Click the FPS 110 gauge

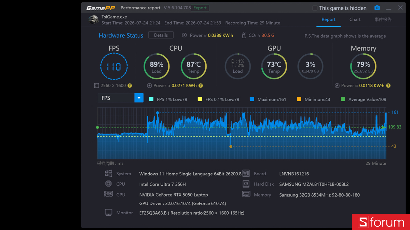[114, 66]
